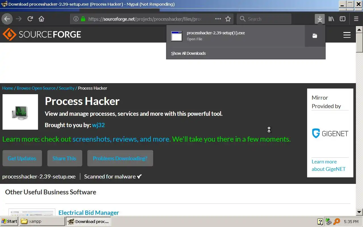363x227 pixels.
Task: Click Show All Downloads
Action: [188, 53]
